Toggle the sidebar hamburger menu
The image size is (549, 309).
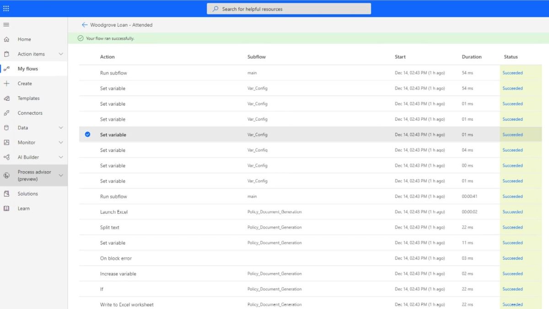point(6,24)
